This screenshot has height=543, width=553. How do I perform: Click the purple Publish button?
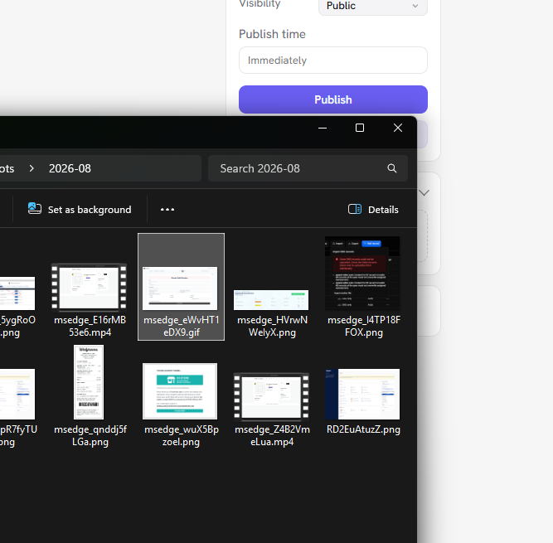point(333,99)
